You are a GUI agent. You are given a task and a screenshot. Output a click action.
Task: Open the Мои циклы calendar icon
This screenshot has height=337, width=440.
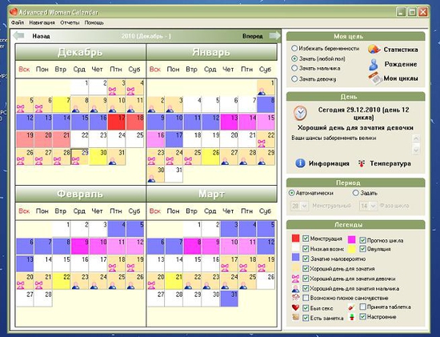click(374, 78)
